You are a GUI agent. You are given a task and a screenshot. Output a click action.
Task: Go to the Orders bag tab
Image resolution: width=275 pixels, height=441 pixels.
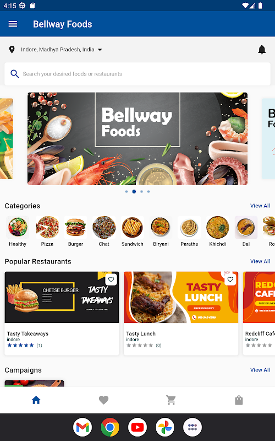tap(239, 400)
